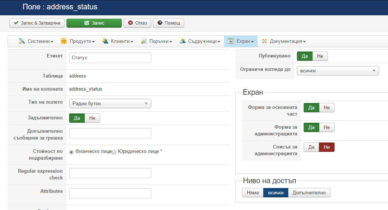Switch access level to Допълнително
The width and height of the screenshot is (388, 210).
pos(309,193)
